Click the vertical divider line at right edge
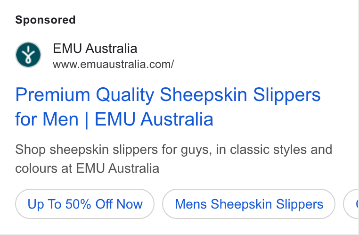The image size is (359, 235). click(x=358, y=117)
